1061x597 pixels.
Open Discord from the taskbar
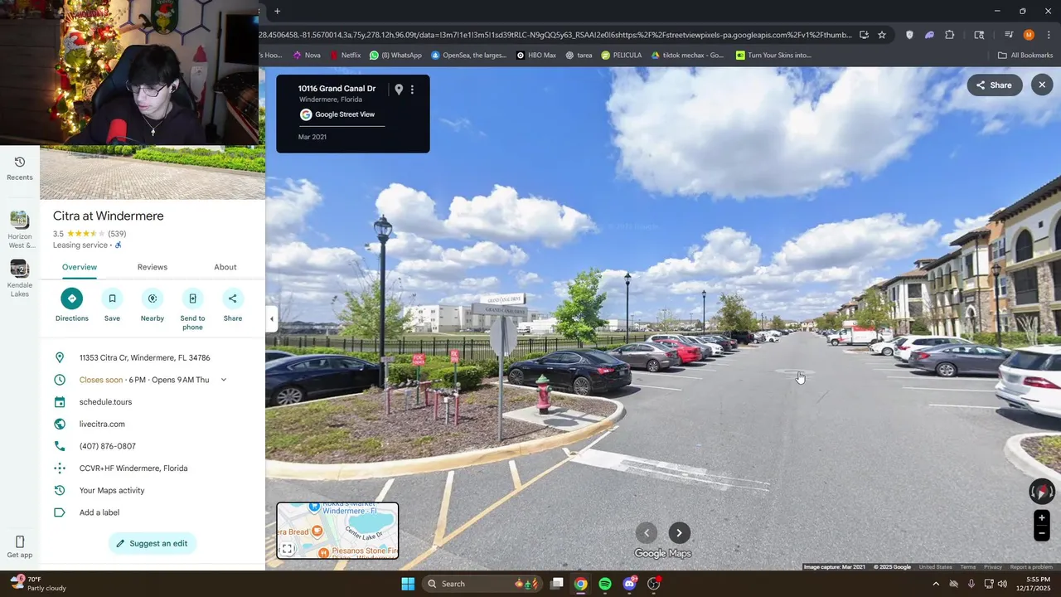(x=630, y=584)
